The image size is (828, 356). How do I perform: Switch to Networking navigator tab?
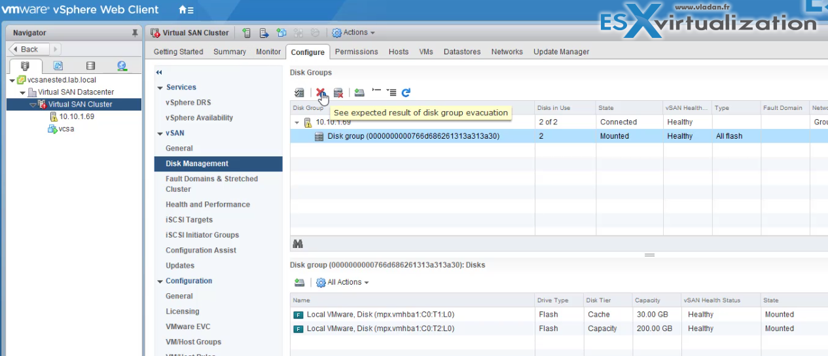(x=122, y=66)
